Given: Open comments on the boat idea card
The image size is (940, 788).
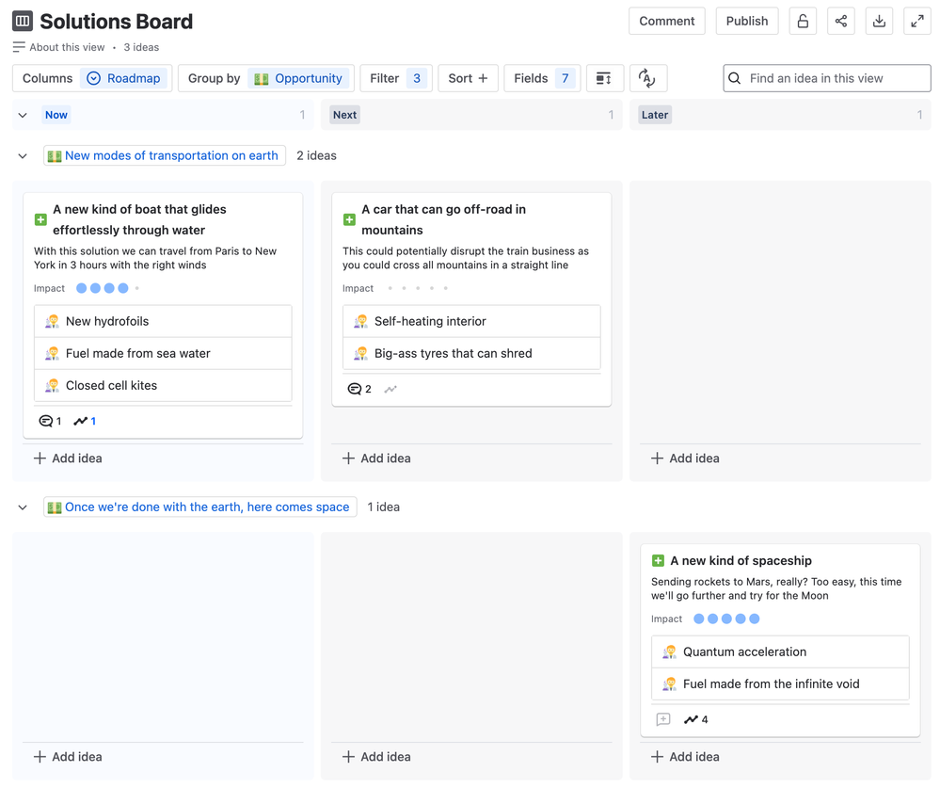Looking at the screenshot, I should 49,421.
